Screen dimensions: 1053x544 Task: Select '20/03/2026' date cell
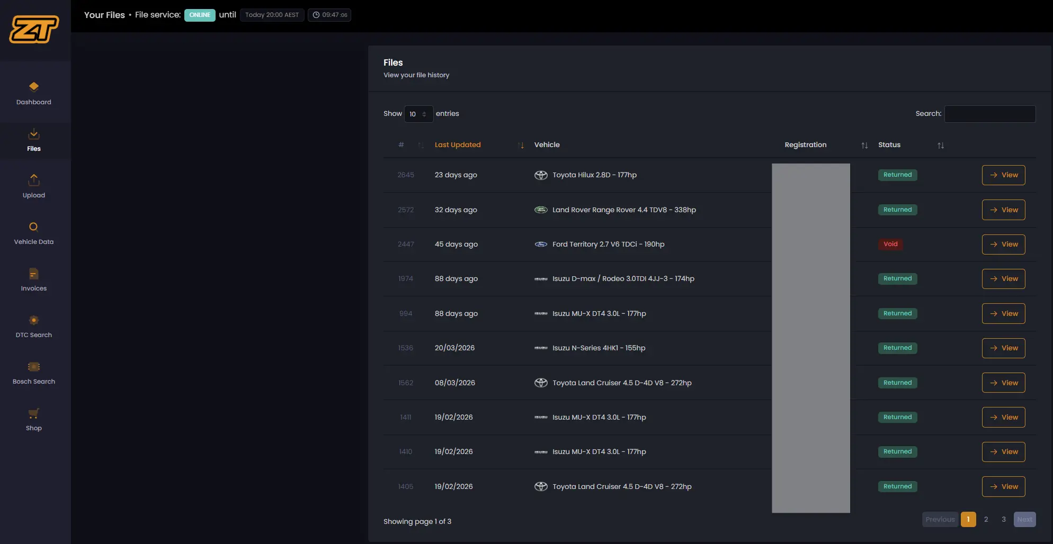(454, 348)
